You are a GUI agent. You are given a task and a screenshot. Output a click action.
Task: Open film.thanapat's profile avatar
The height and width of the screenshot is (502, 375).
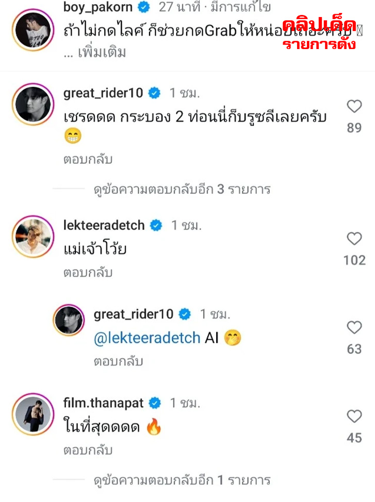point(33,414)
